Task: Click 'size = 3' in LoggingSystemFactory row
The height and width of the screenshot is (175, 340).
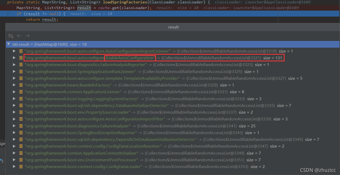Action: (x=254, y=99)
